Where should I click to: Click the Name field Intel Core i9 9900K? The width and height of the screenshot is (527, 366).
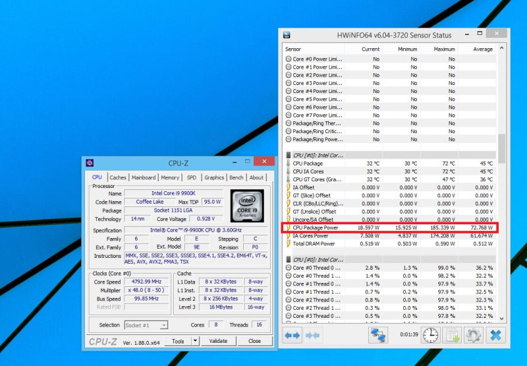point(173,193)
